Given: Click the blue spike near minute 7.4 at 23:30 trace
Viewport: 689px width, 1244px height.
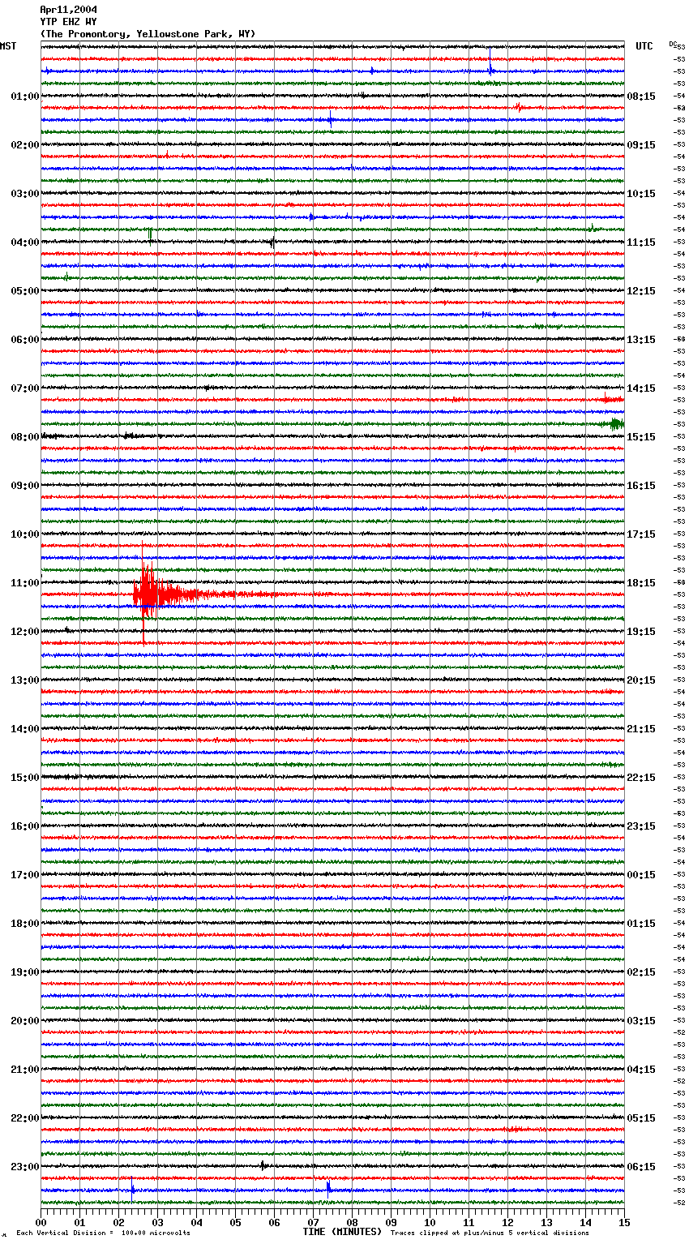Looking at the screenshot, I should pyautogui.click(x=328, y=1188).
